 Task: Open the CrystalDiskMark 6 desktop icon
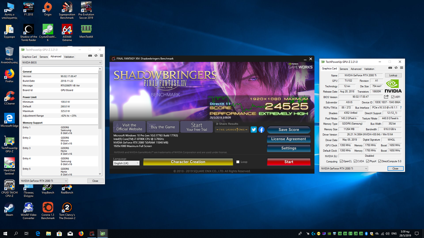pos(48,33)
